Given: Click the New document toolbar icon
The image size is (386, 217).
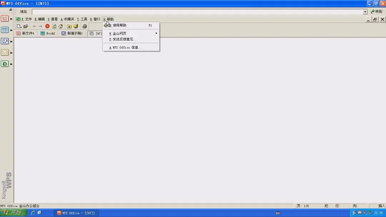Looking at the screenshot, I should (x=19, y=26).
